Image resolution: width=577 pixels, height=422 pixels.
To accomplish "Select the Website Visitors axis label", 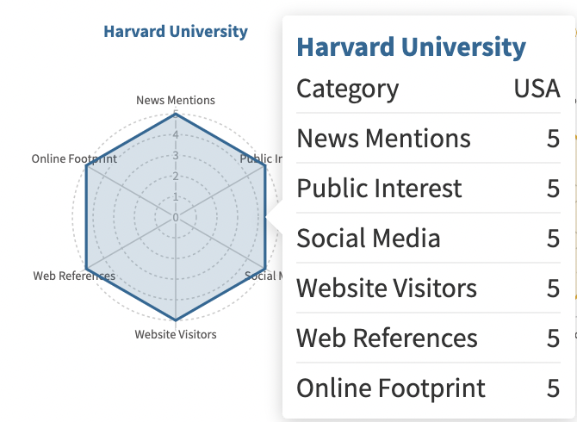I will click(176, 334).
